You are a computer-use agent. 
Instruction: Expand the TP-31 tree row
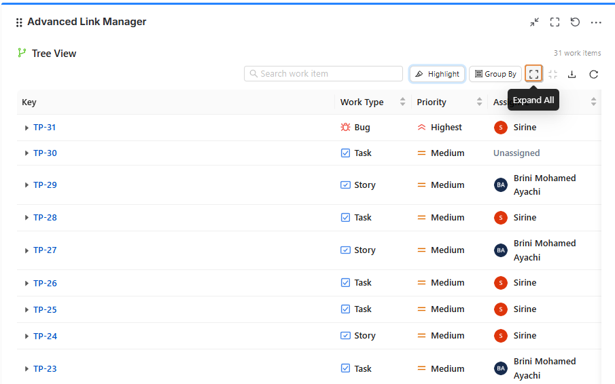[27, 128]
